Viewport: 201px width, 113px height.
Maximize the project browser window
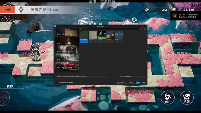pyautogui.click(x=142, y=26)
